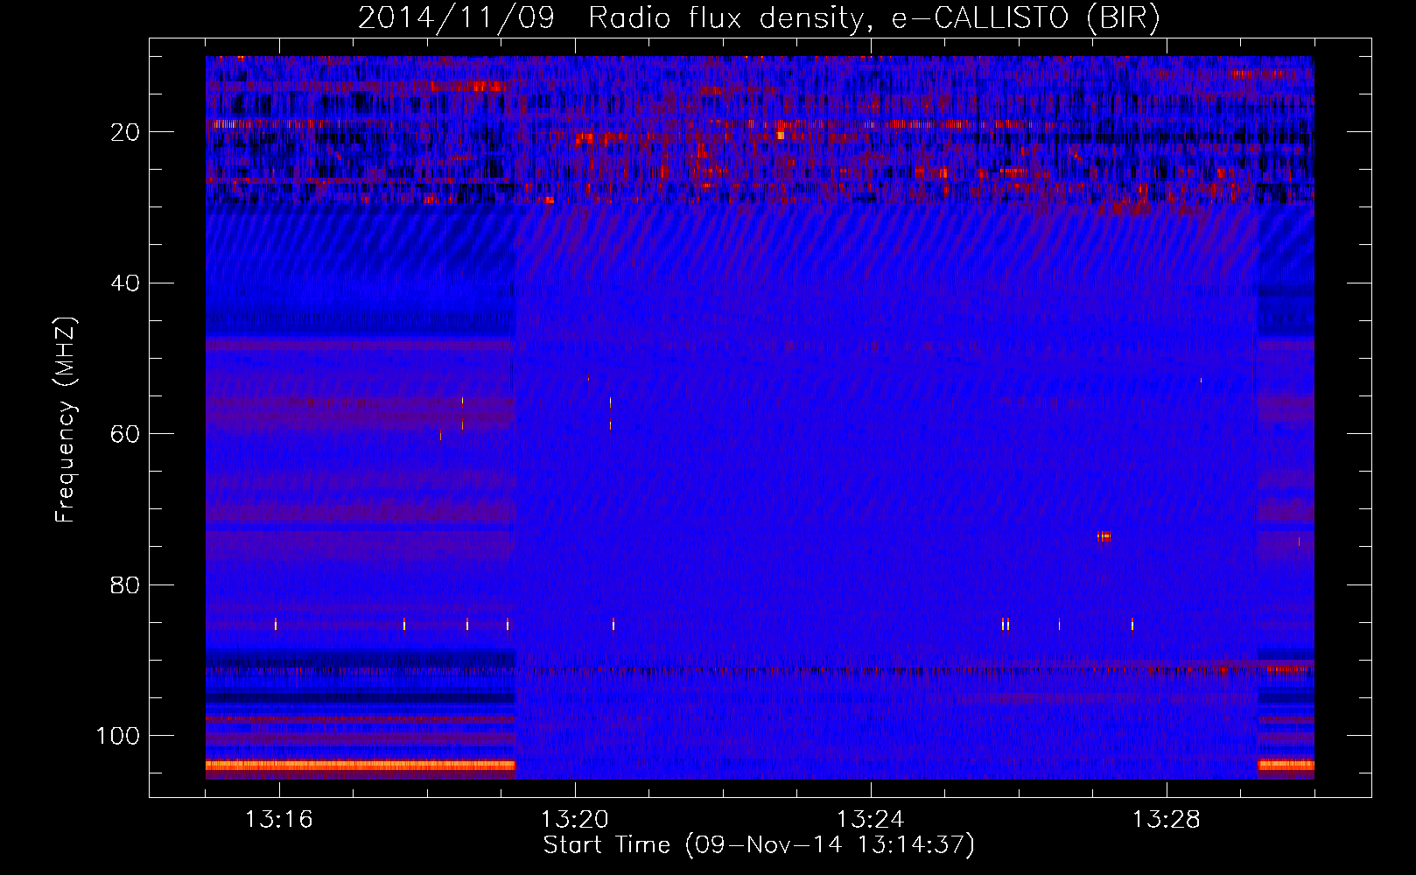This screenshot has width=1416, height=875.
Task: Click the 13:28 time tick label
Action: (x=1166, y=820)
